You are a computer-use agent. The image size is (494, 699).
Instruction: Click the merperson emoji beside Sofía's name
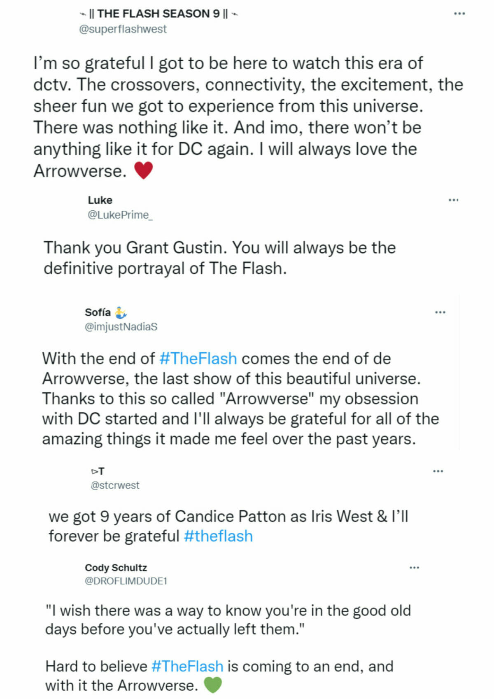click(x=120, y=313)
